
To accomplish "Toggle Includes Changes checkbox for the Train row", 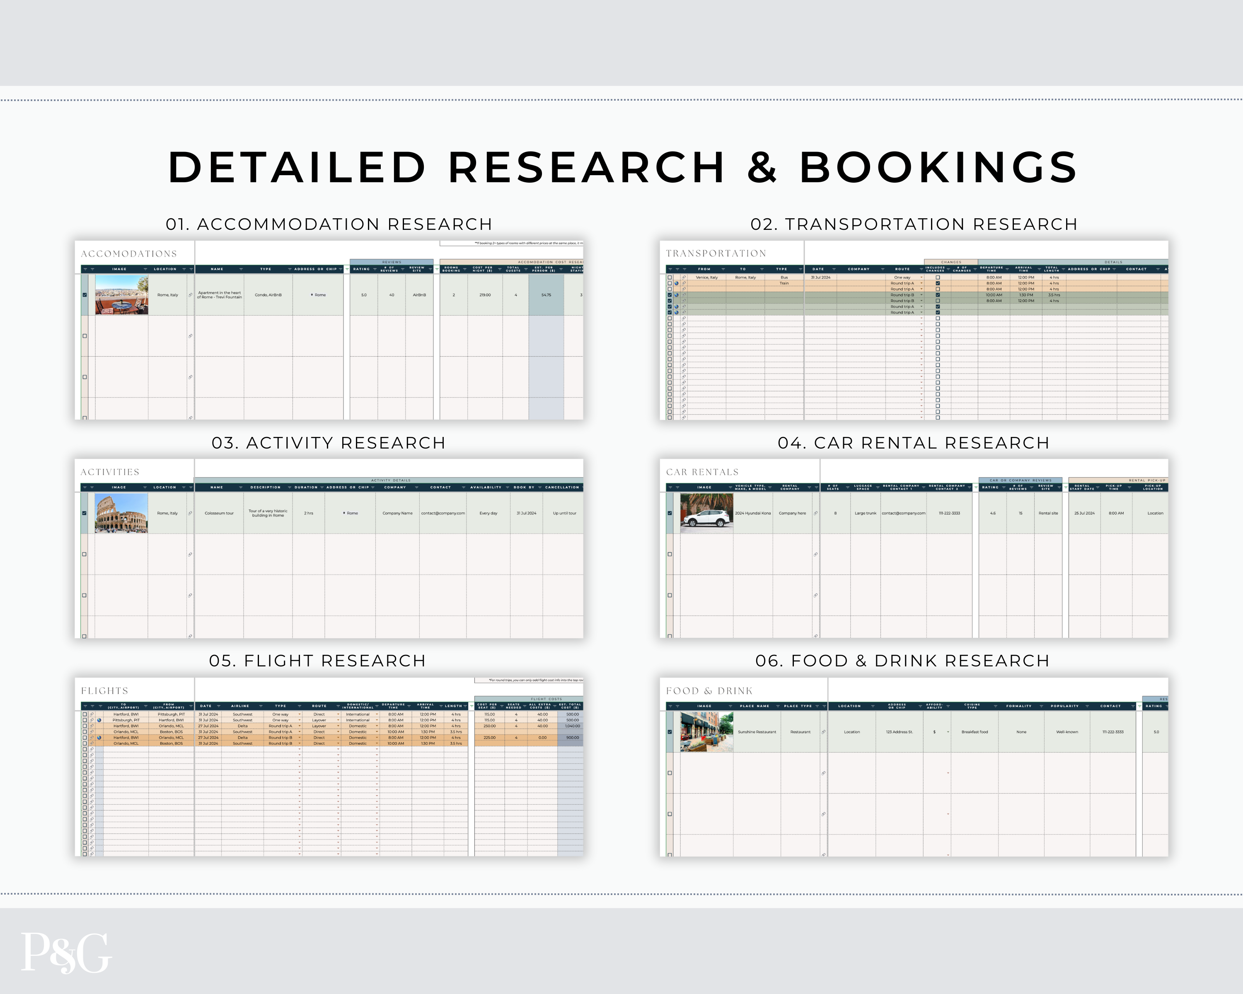I will tap(938, 284).
